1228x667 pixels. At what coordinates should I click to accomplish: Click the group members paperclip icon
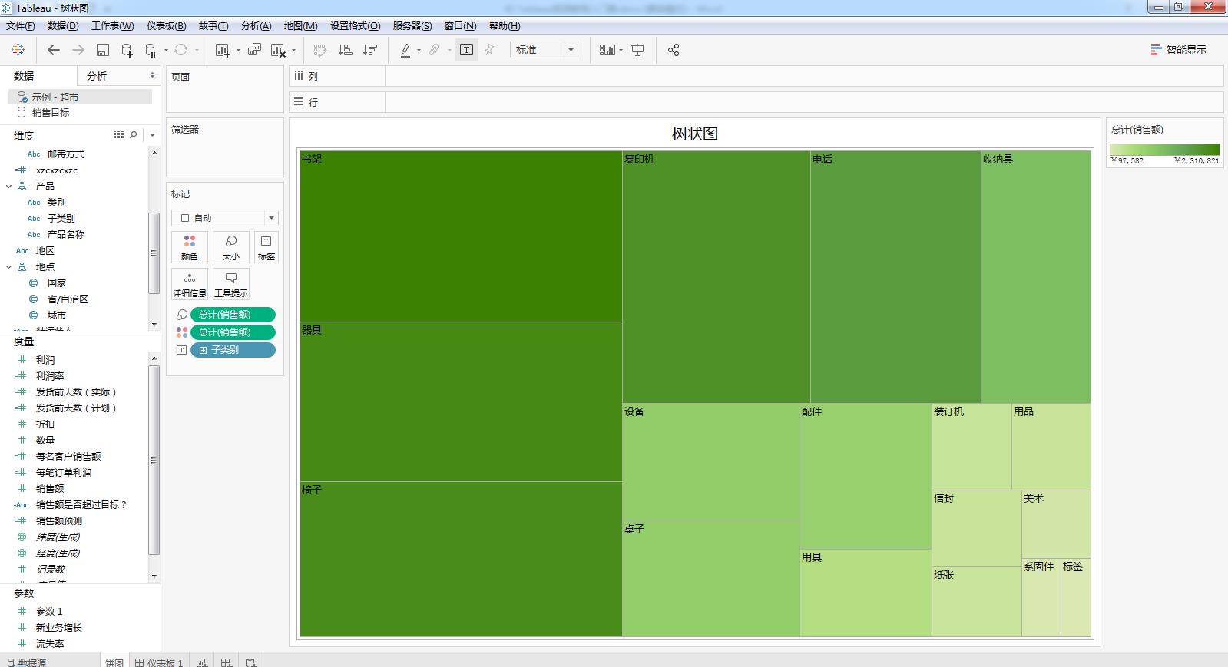(x=434, y=50)
